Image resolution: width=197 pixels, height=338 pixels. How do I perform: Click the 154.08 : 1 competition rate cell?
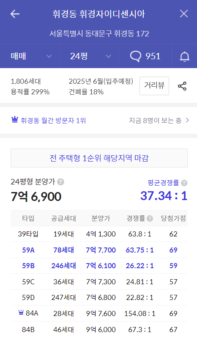click(140, 313)
